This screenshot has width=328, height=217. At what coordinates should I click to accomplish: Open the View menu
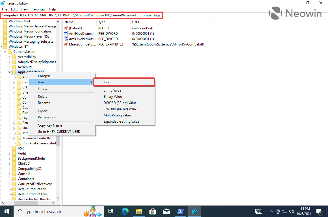[24, 9]
